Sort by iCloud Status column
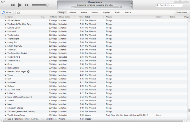This screenshot has height=122, width=190. pyautogui.click(x=66, y=17)
